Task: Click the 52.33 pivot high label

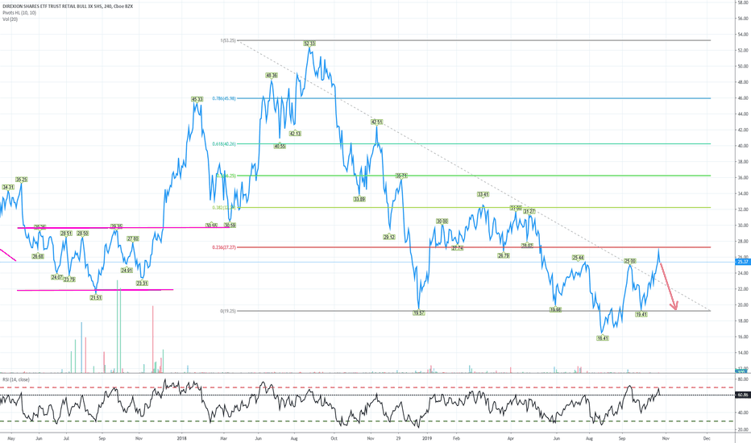Action: coord(309,43)
